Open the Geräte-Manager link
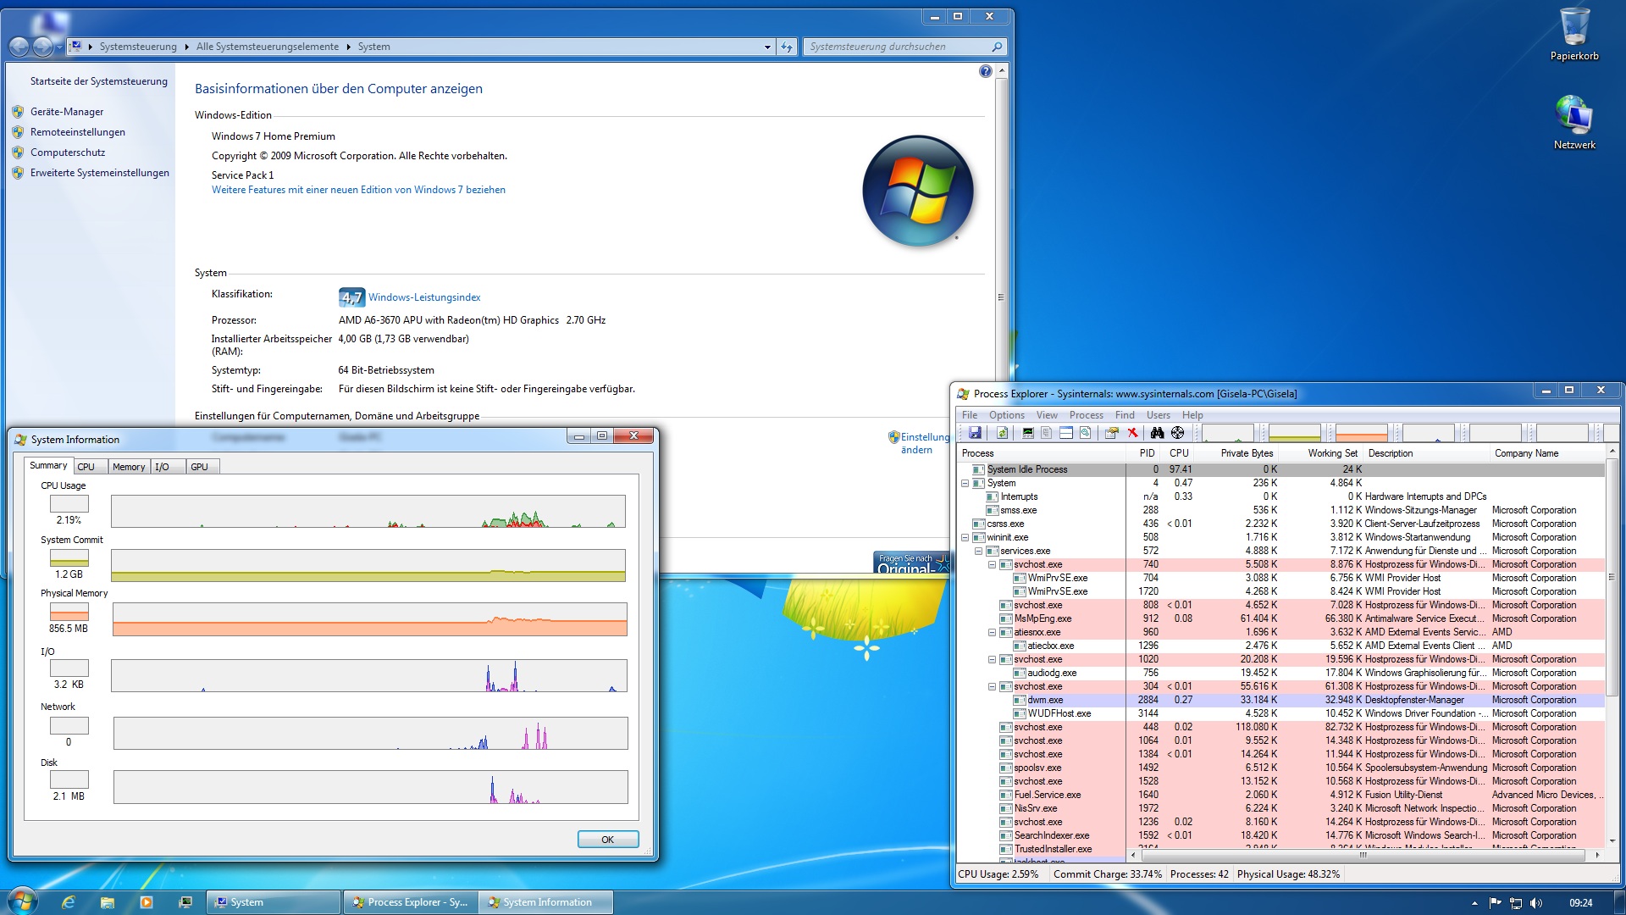 pyautogui.click(x=67, y=112)
